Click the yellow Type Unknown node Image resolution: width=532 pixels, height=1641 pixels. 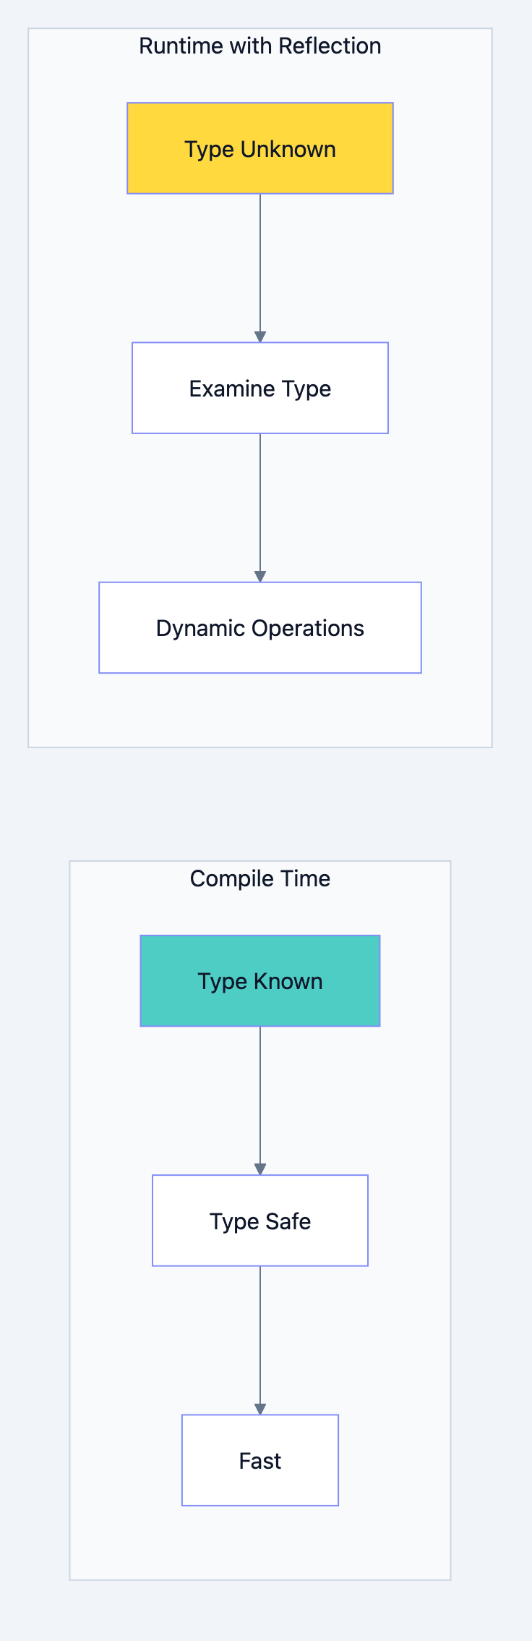point(260,148)
